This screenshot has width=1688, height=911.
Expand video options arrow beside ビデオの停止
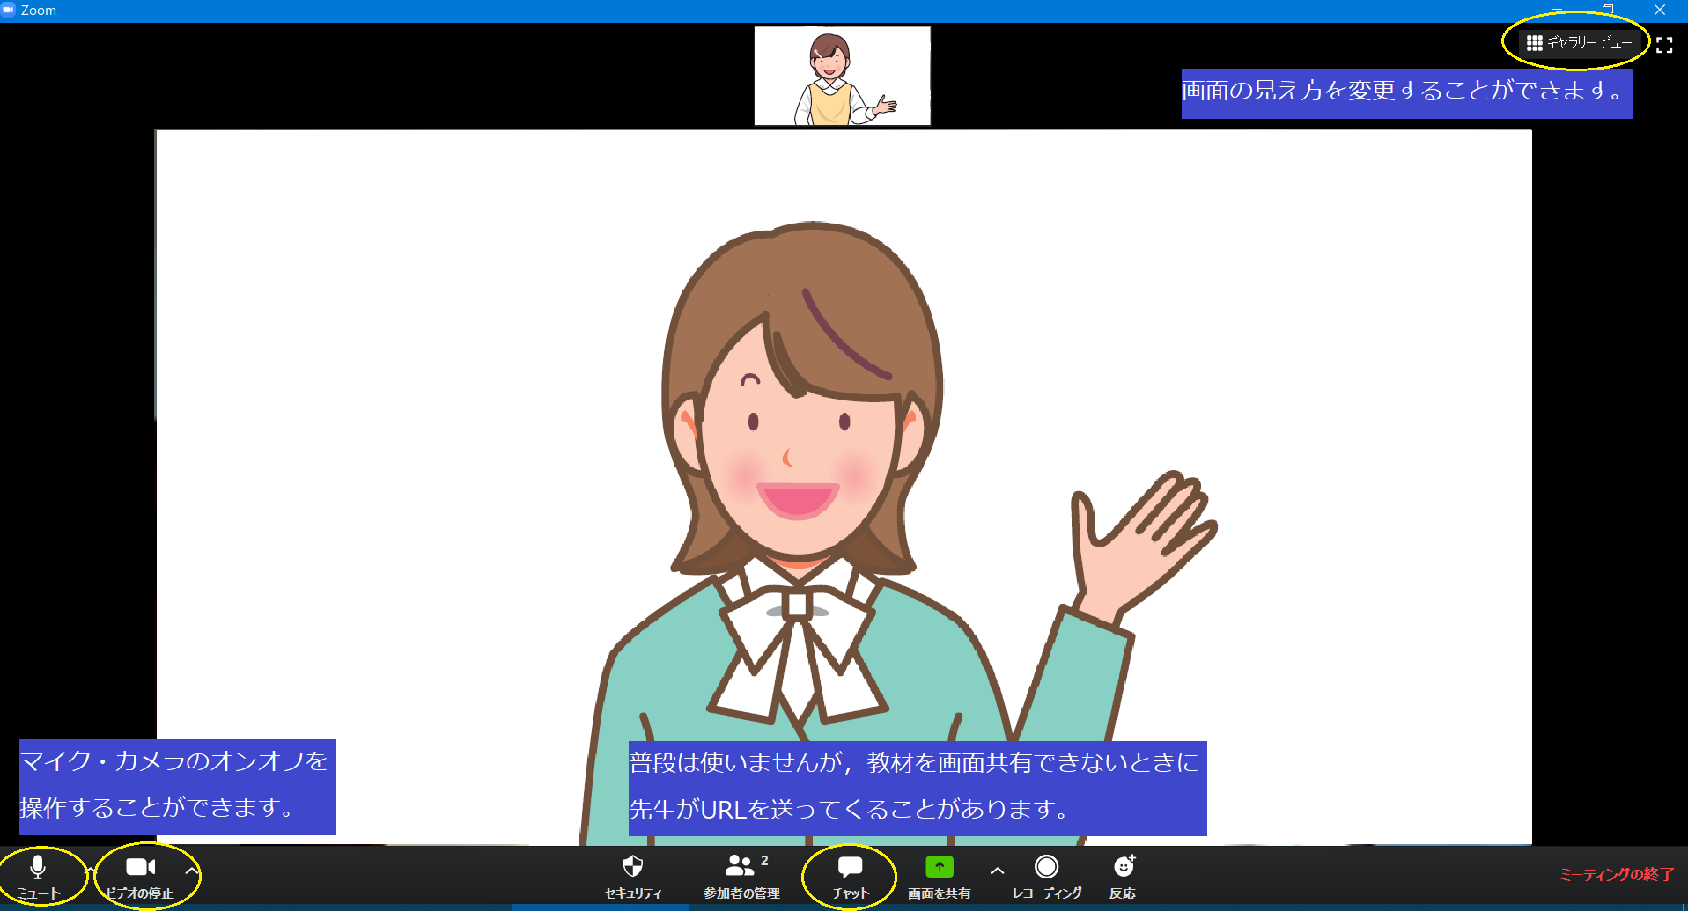191,870
